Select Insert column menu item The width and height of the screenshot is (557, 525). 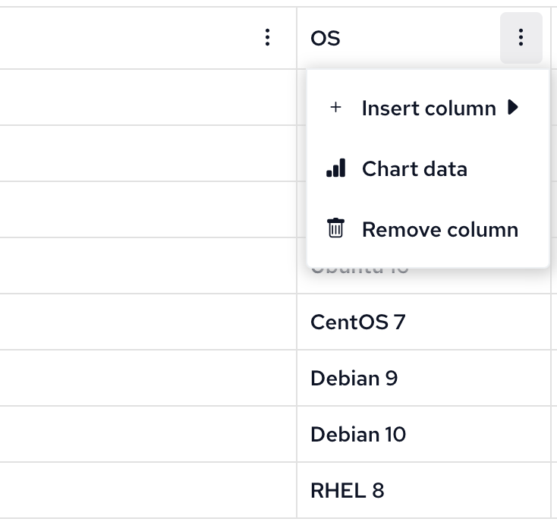(428, 108)
